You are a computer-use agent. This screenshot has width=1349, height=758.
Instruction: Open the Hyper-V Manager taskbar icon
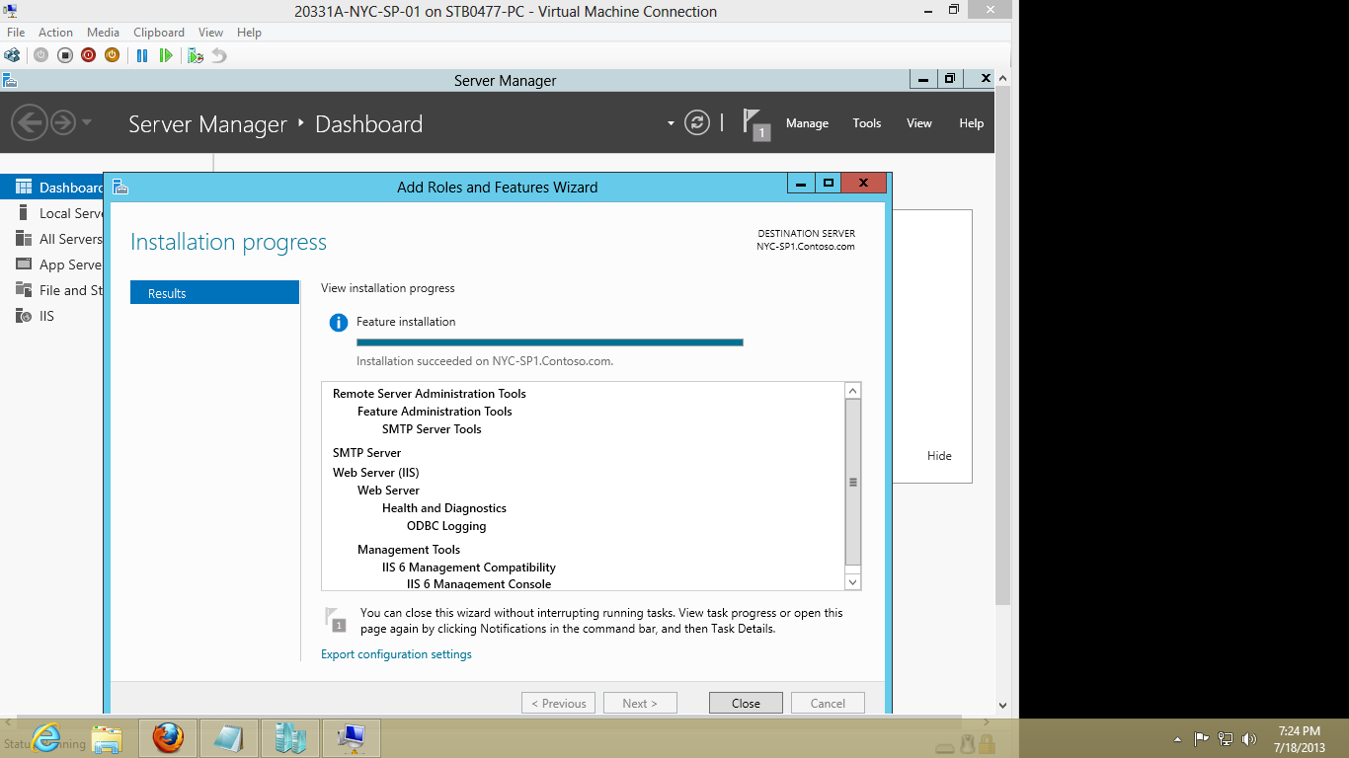point(290,738)
